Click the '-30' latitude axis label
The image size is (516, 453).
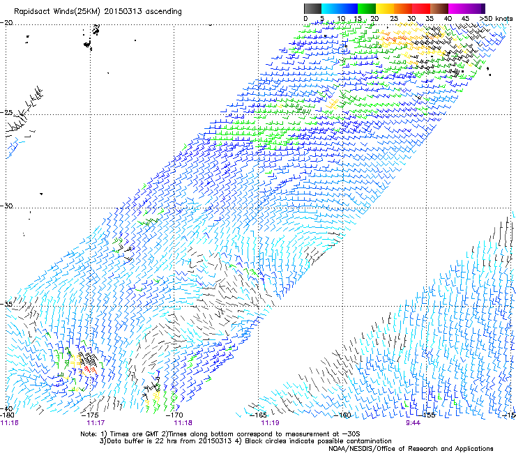6,206
